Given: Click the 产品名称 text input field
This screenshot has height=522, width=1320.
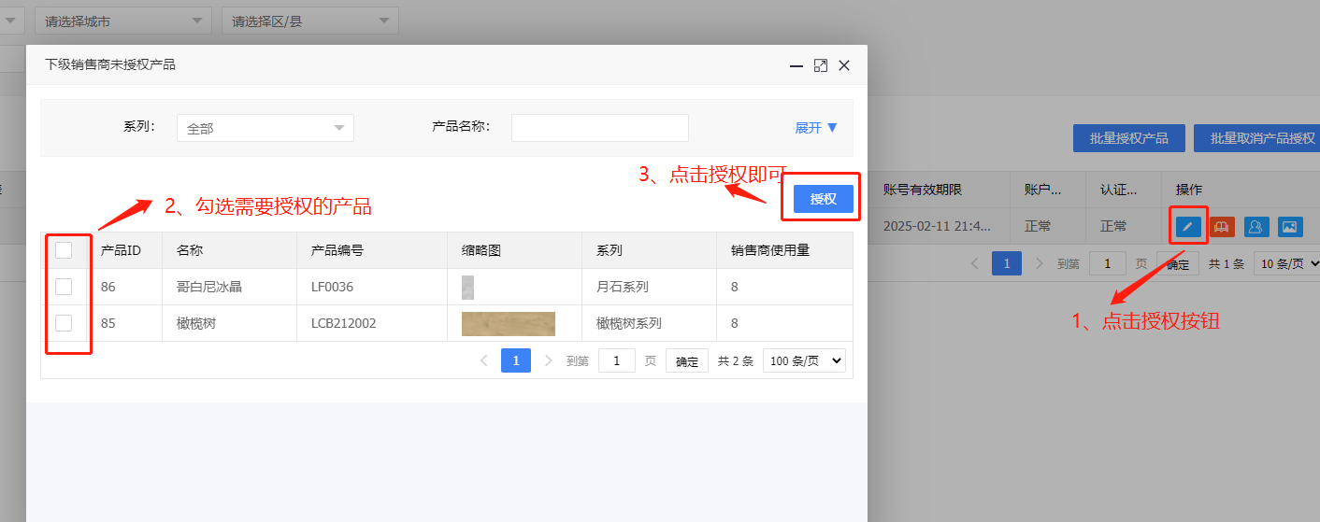Looking at the screenshot, I should [x=599, y=128].
